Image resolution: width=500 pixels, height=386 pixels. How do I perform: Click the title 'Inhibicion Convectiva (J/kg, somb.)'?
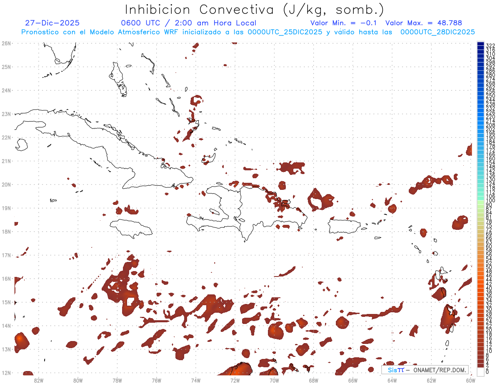[255, 10]
